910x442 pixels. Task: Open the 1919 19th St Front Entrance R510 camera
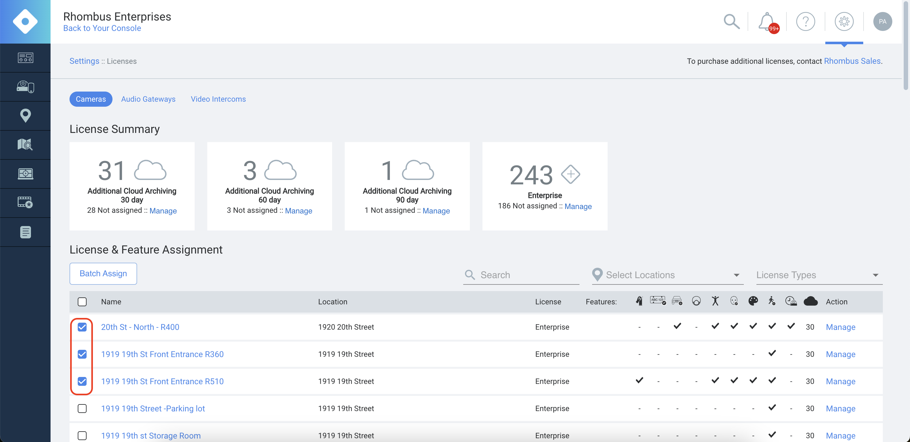tap(162, 381)
